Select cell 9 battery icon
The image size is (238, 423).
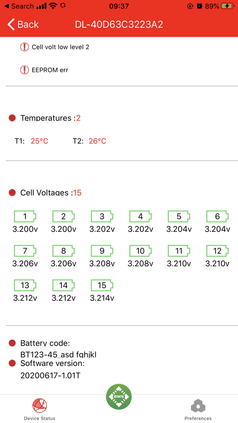102,251
